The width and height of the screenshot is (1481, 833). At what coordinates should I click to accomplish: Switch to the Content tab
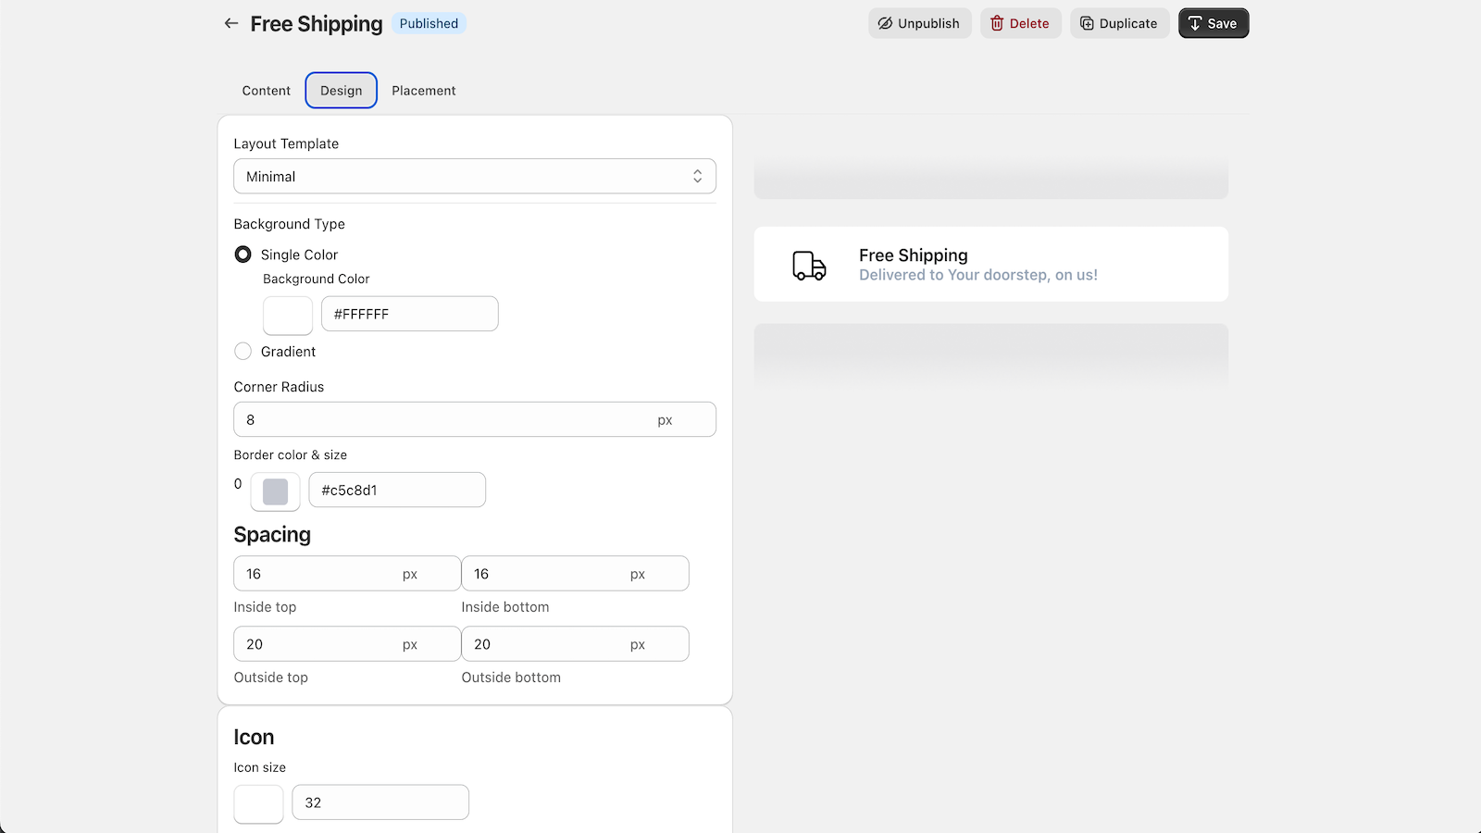pos(267,91)
